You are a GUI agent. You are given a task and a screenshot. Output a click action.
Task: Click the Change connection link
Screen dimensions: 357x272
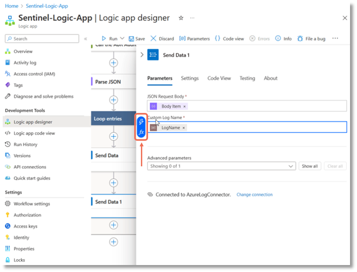[x=254, y=194]
